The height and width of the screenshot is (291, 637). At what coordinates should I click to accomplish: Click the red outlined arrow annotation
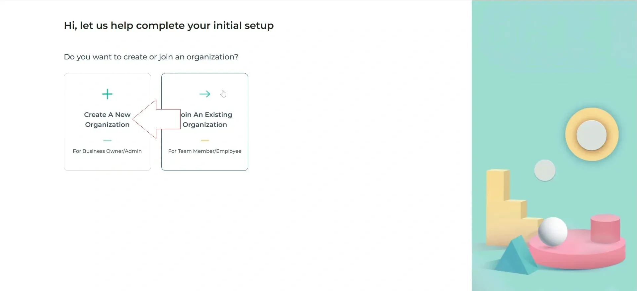coord(155,119)
